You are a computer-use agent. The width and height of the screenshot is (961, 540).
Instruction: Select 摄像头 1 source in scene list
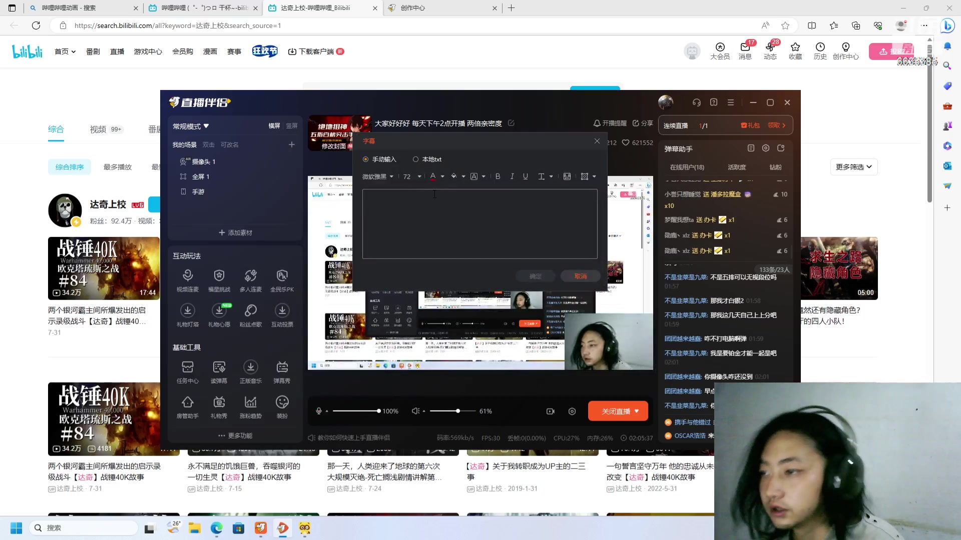pyautogui.click(x=198, y=161)
